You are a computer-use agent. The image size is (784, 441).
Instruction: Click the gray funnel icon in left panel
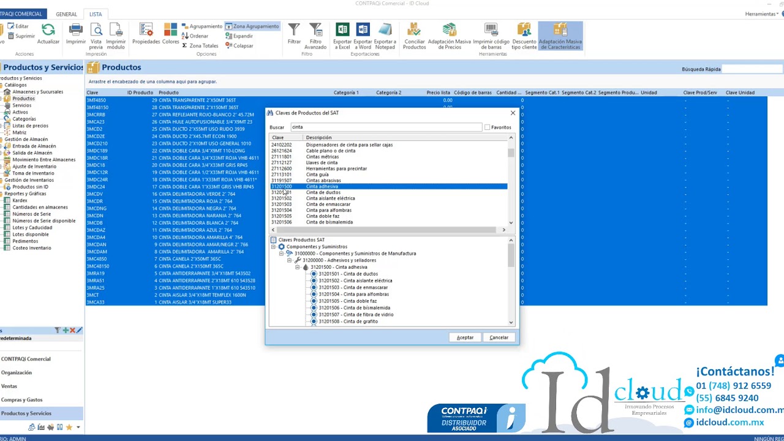coord(58,331)
